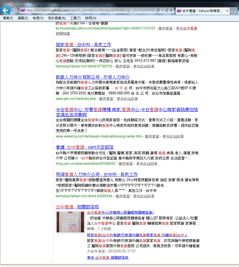
Task: Click the phone number 0912-473-967 text
Action: pyautogui.click(x=145, y=61)
